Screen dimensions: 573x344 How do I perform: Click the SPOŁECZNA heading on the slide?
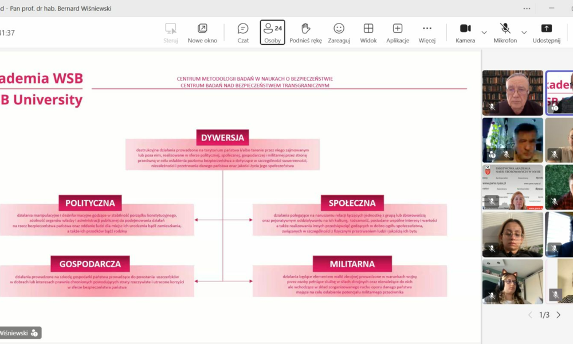pyautogui.click(x=352, y=203)
